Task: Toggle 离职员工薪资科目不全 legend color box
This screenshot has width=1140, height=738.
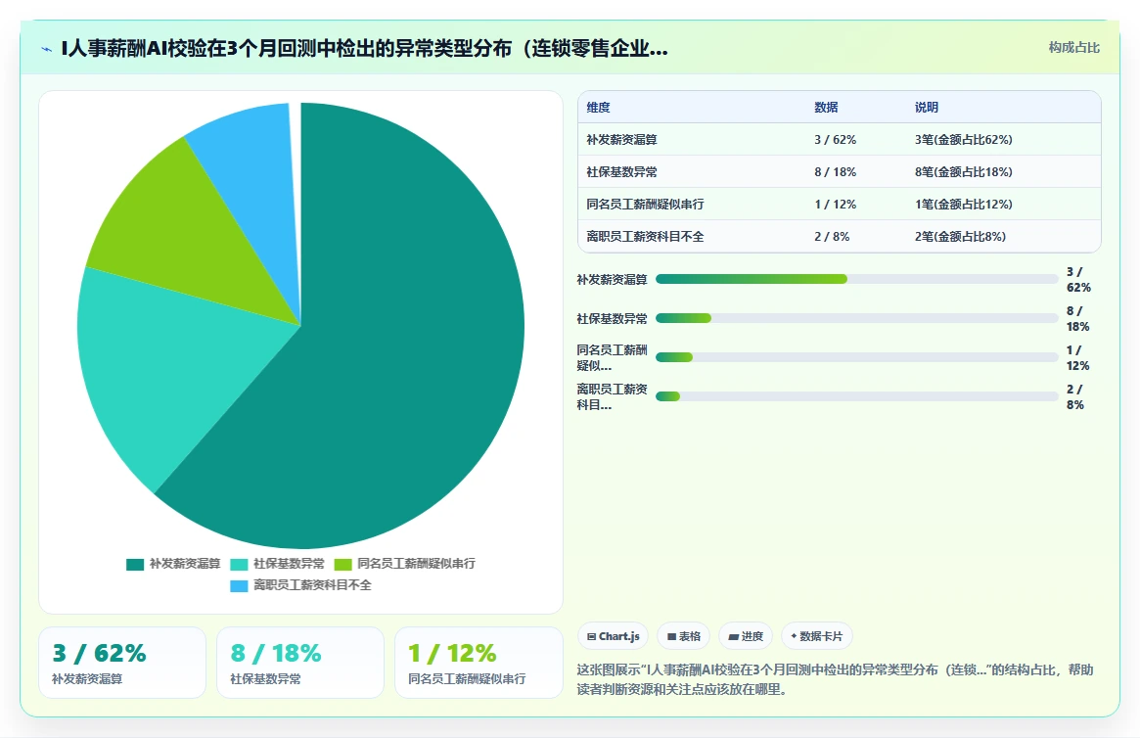Action: [239, 586]
